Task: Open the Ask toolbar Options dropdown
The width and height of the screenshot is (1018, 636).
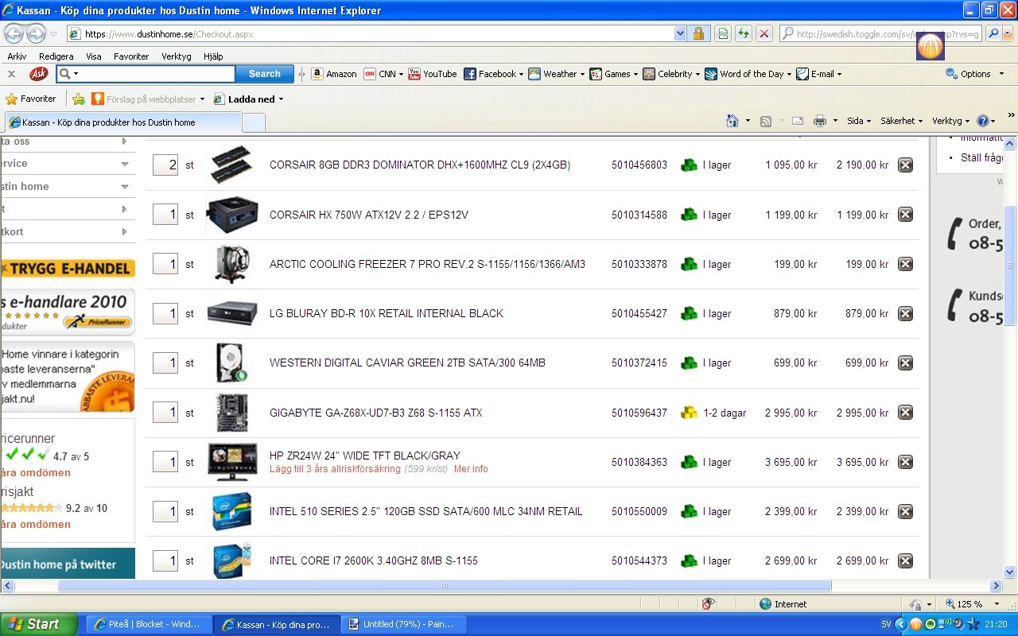Action: click(973, 74)
